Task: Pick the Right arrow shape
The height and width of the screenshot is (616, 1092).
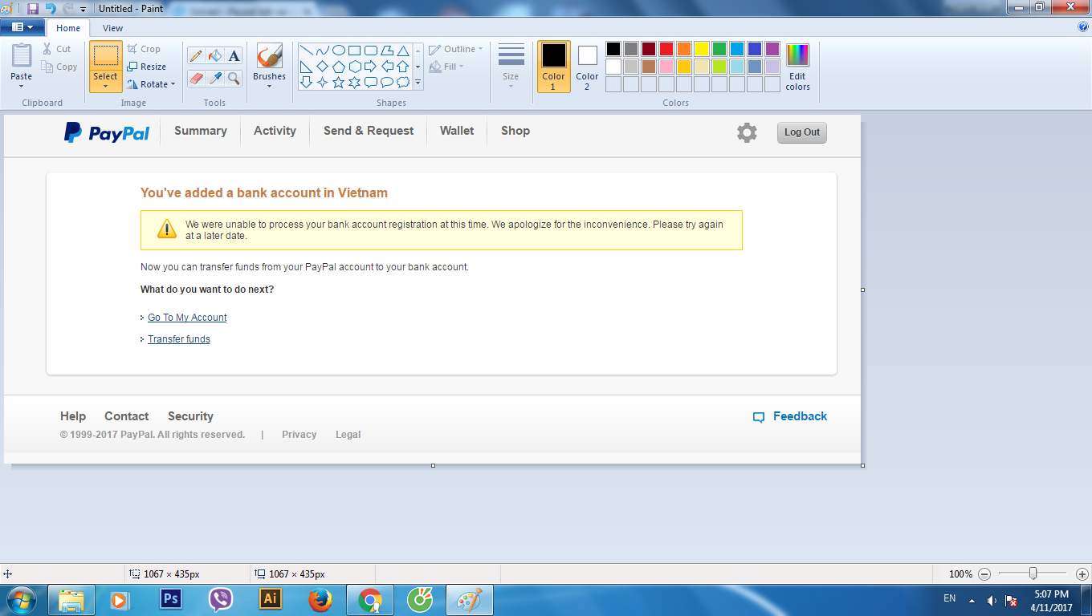Action: pos(370,66)
